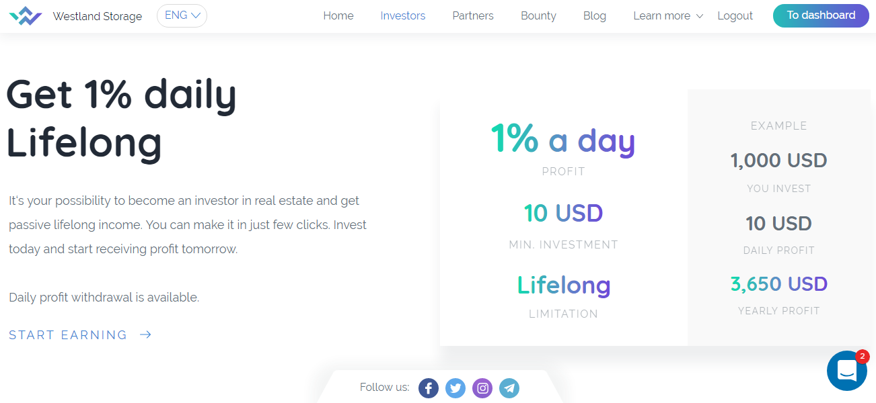Click the START EARNING link
This screenshot has height=403, width=876.
coord(67,334)
